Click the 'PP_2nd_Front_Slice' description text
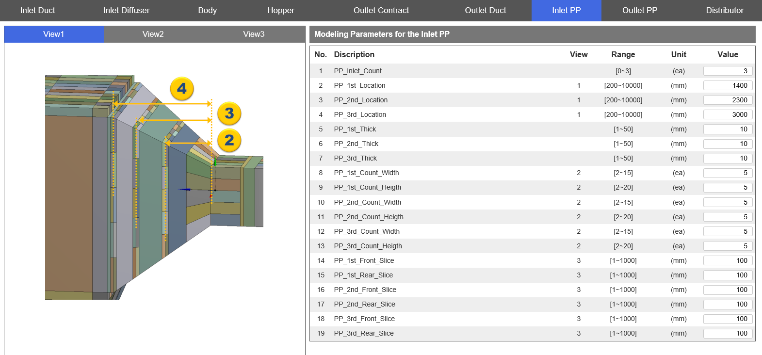 point(365,290)
